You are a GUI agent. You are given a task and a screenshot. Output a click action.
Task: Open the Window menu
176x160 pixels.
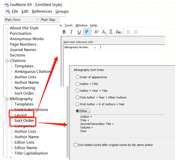point(81,25)
